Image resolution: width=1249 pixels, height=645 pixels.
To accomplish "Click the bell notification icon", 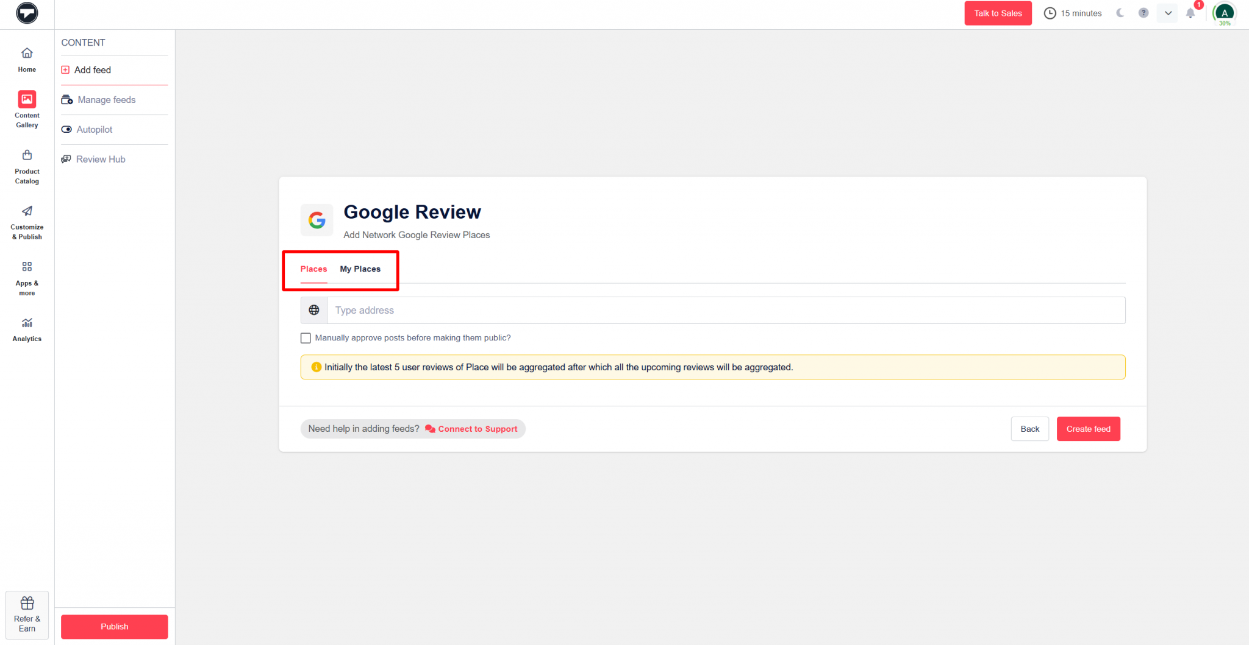I will pyautogui.click(x=1190, y=13).
